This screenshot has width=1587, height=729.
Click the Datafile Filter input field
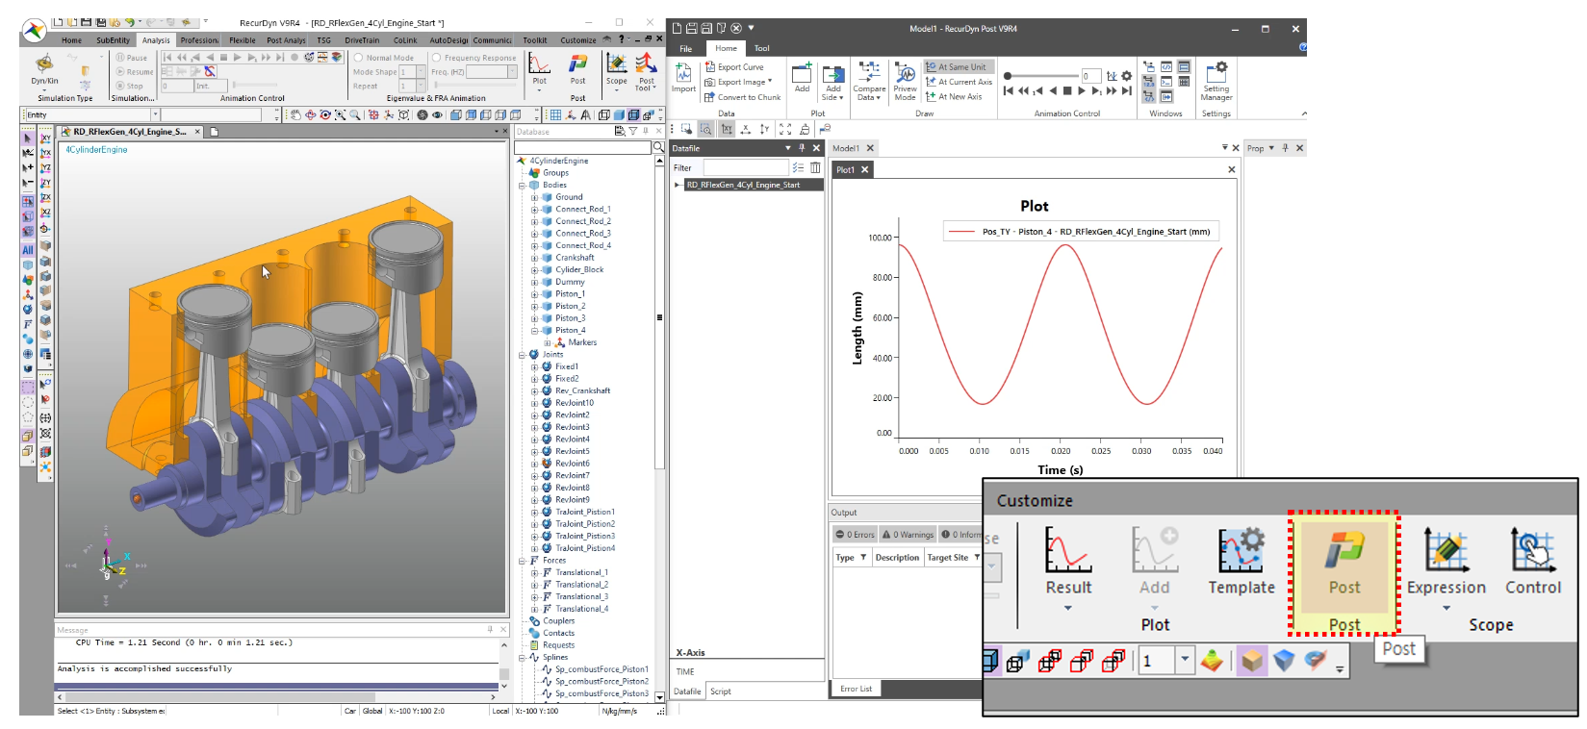[x=746, y=167]
